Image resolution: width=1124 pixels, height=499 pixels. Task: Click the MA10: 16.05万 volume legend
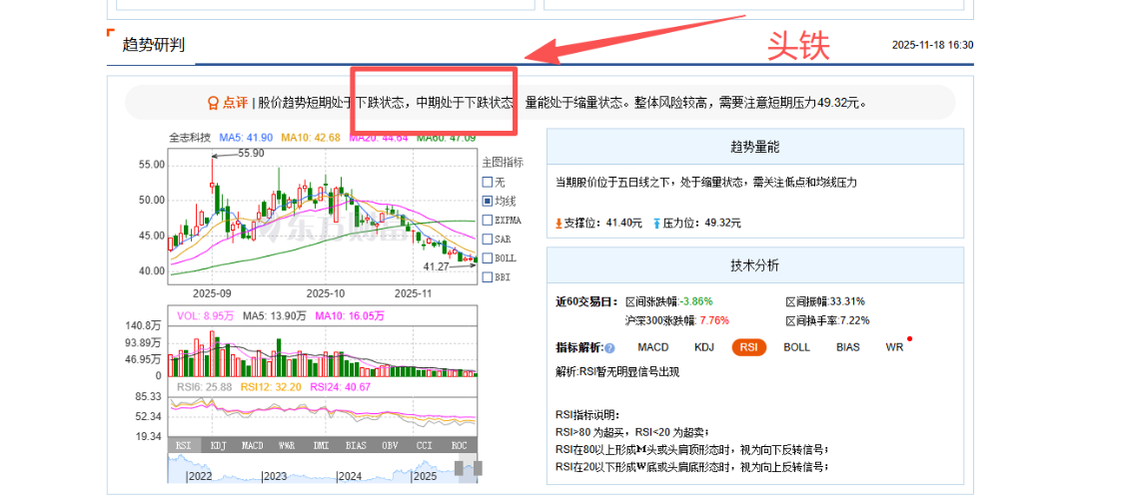pyautogui.click(x=350, y=315)
